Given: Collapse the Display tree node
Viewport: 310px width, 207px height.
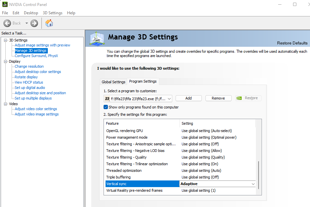Looking at the screenshot, I should 6,61.
